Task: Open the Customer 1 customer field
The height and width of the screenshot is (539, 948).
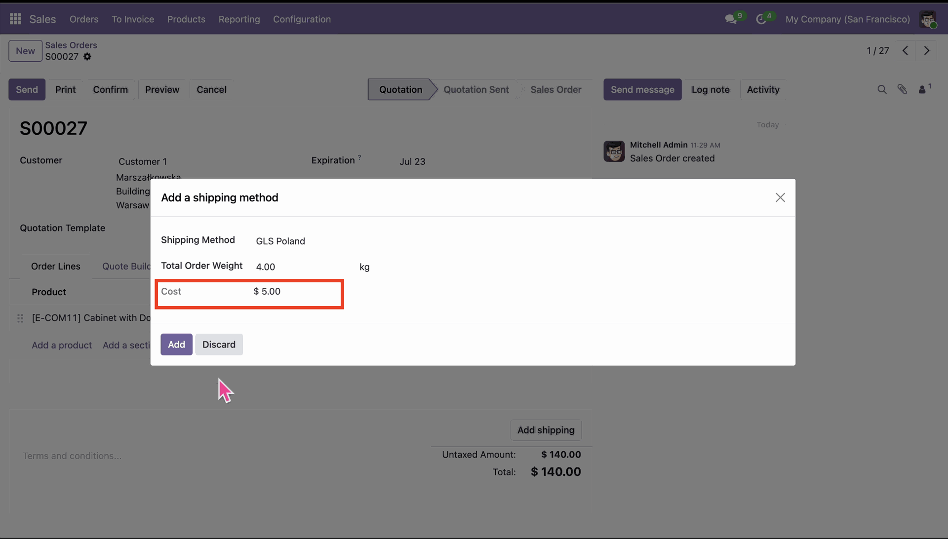Action: (143, 161)
